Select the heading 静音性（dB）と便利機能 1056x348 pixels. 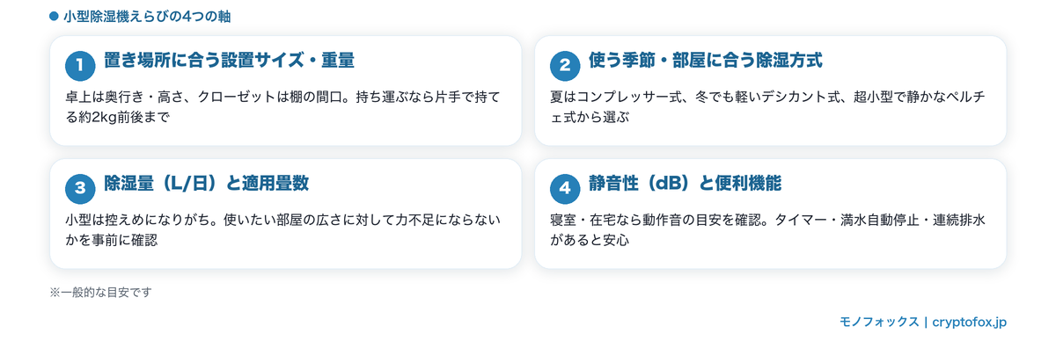click(685, 185)
